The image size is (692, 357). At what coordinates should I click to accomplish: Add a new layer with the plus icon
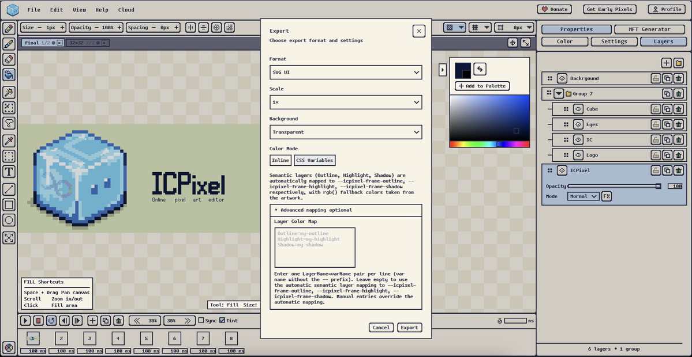(x=667, y=63)
